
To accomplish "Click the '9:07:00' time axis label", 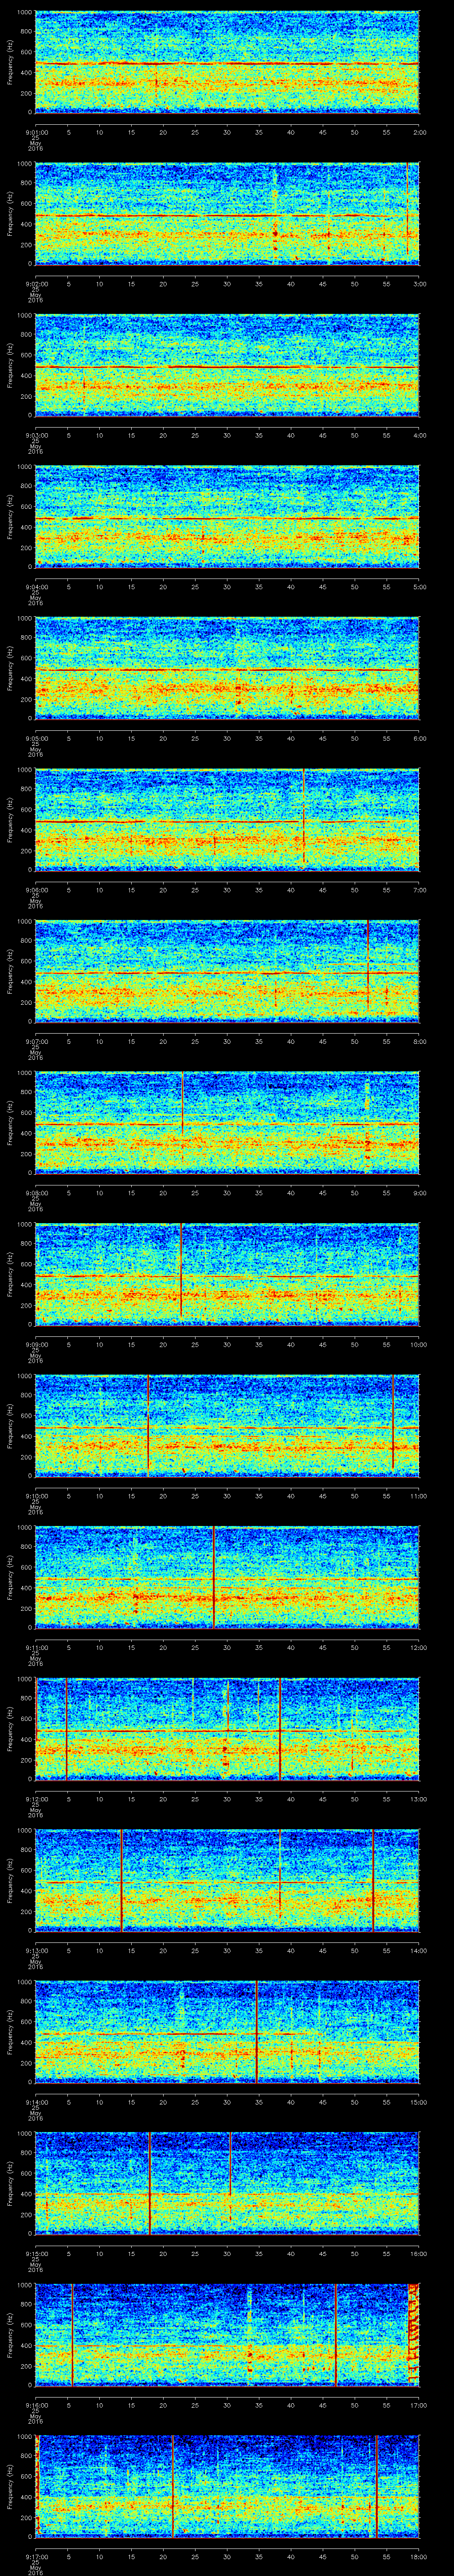I will point(36,1041).
